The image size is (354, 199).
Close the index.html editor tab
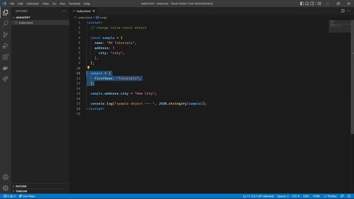pos(93,11)
